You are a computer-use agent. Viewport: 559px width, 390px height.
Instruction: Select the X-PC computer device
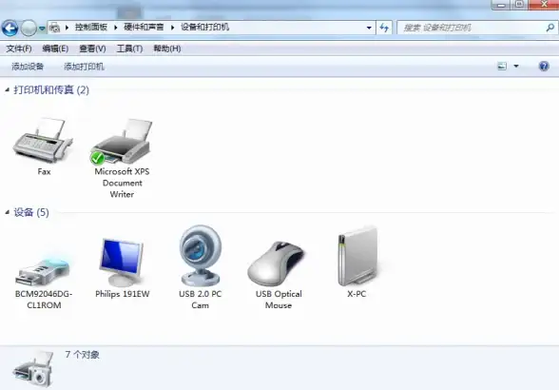coord(357,256)
